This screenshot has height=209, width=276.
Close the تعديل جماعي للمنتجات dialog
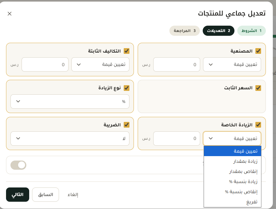[10, 14]
